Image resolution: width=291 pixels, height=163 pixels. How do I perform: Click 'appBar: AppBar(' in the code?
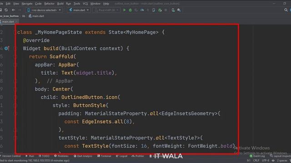coord(57,65)
